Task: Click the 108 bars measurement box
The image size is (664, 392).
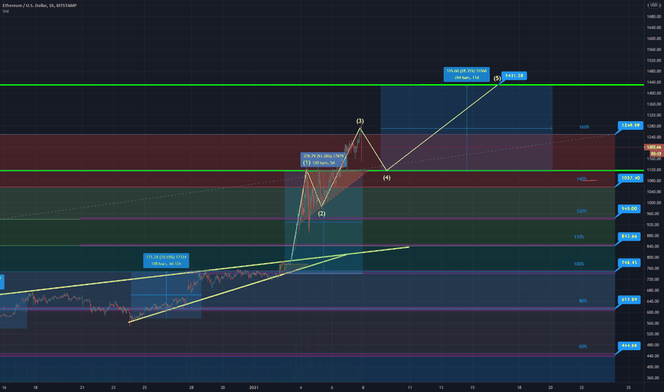Action: (166, 260)
